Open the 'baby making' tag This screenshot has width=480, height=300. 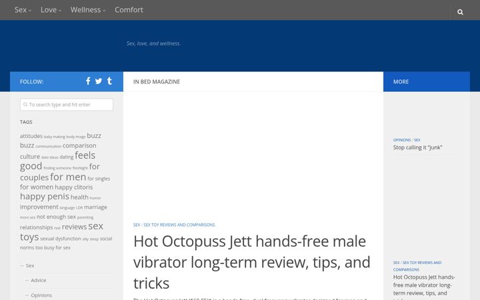click(x=54, y=137)
